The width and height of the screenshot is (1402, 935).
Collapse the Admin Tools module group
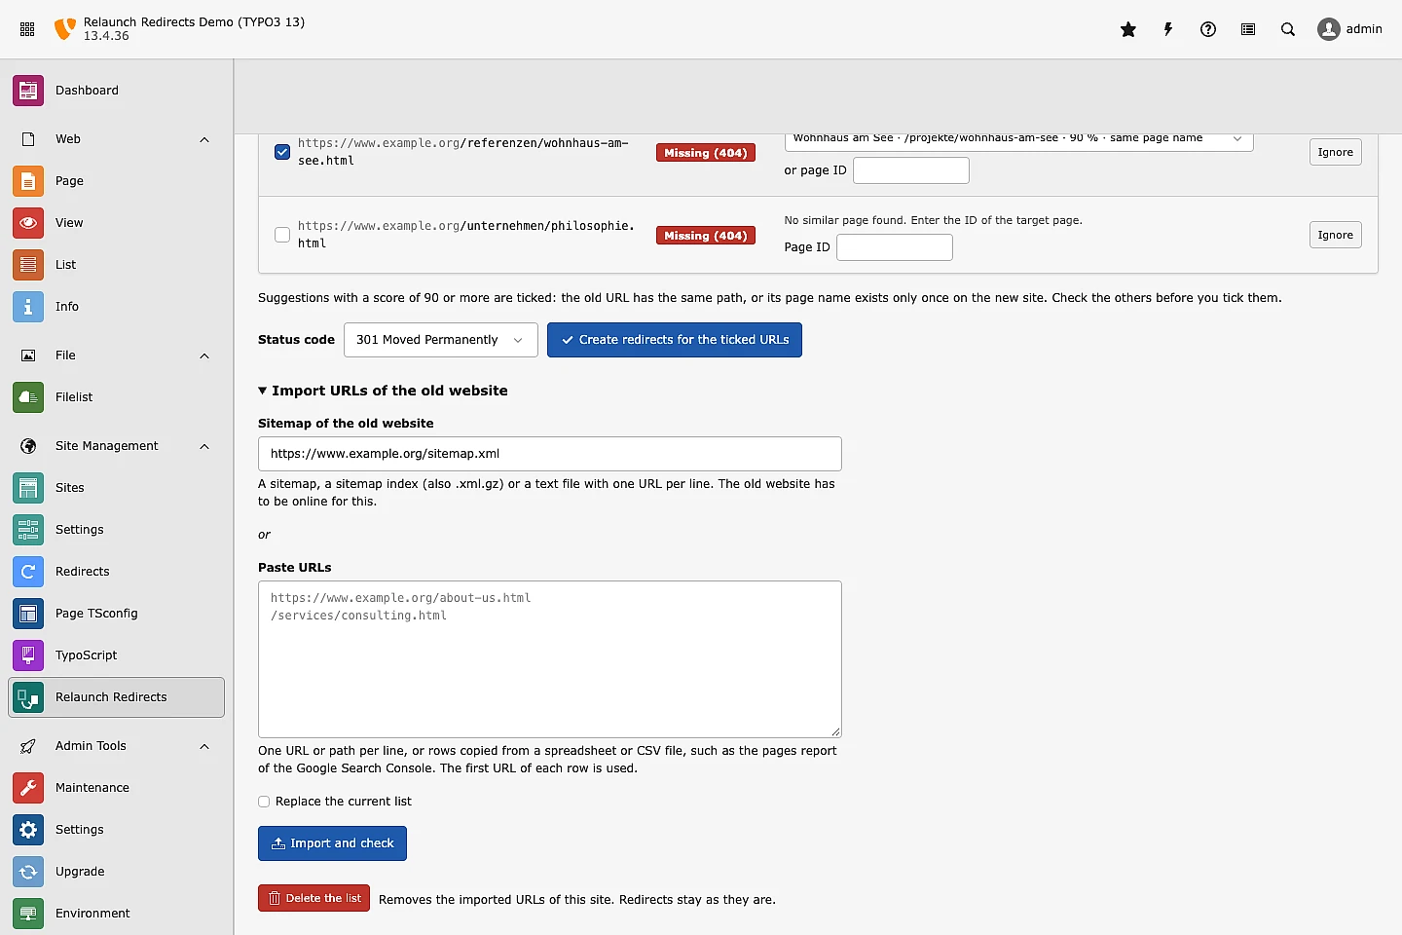117,746
